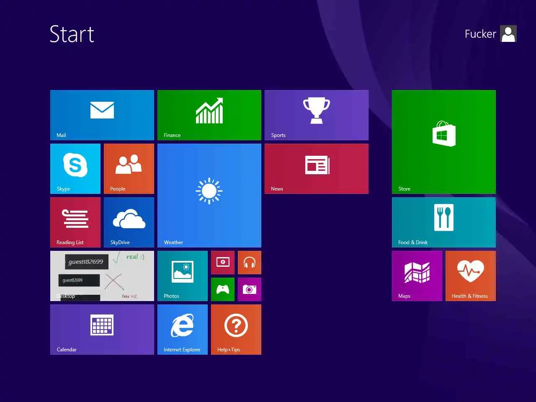Image resolution: width=536 pixels, height=402 pixels.
Task: Open the Maps tile
Action: tap(417, 276)
